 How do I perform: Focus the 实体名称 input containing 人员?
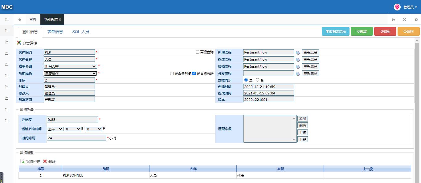tap(69, 59)
